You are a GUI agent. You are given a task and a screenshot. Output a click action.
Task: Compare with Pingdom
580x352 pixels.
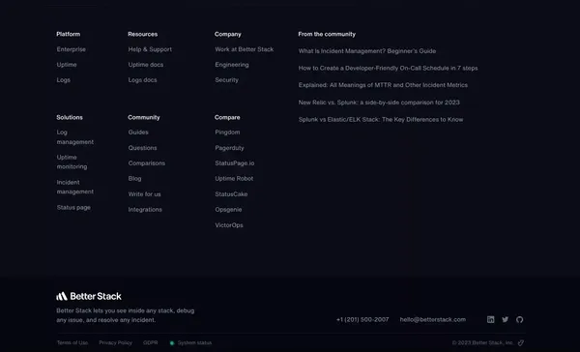(x=227, y=132)
